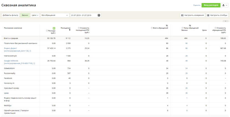Click the table icon in Настроить столбцы
This screenshot has height=117, width=230.
click(x=208, y=15)
